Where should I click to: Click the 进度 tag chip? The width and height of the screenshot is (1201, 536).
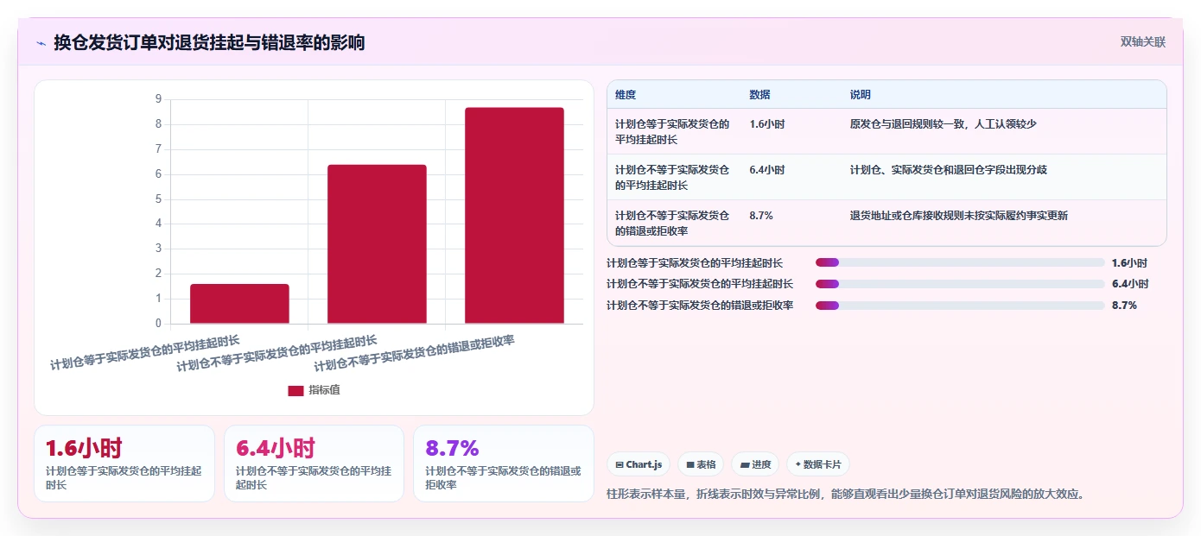point(755,464)
